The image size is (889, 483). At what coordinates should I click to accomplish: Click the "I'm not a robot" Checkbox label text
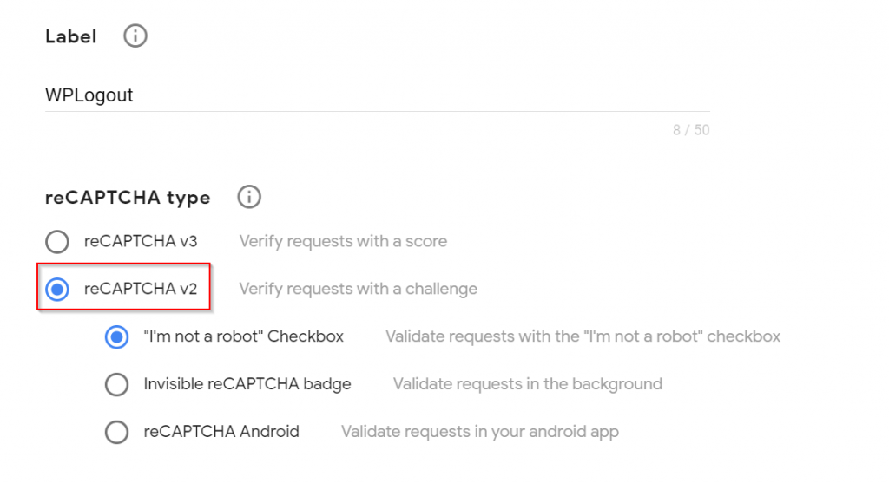point(244,336)
